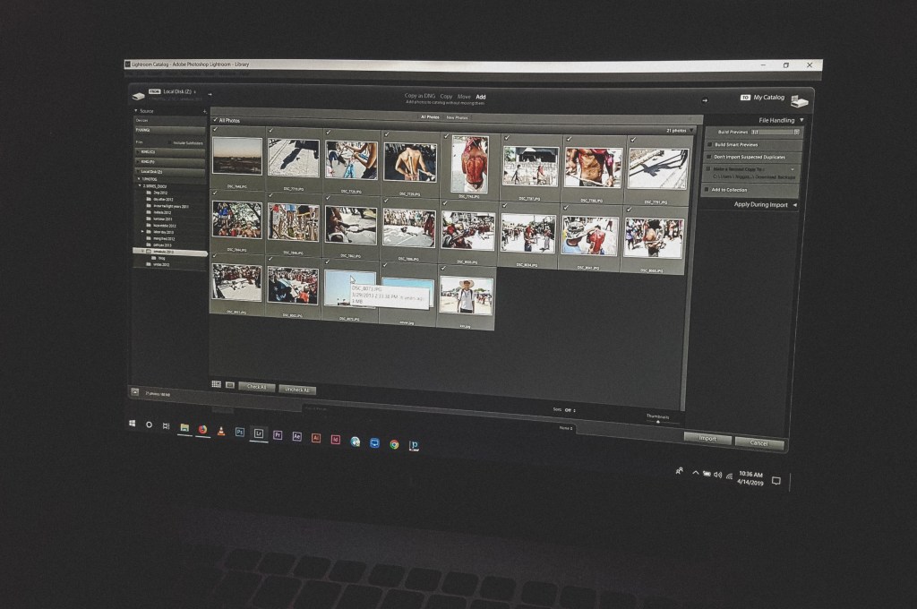Switch to grid view icon
Image resolution: width=917 pixels, height=609 pixels.
pyautogui.click(x=216, y=384)
